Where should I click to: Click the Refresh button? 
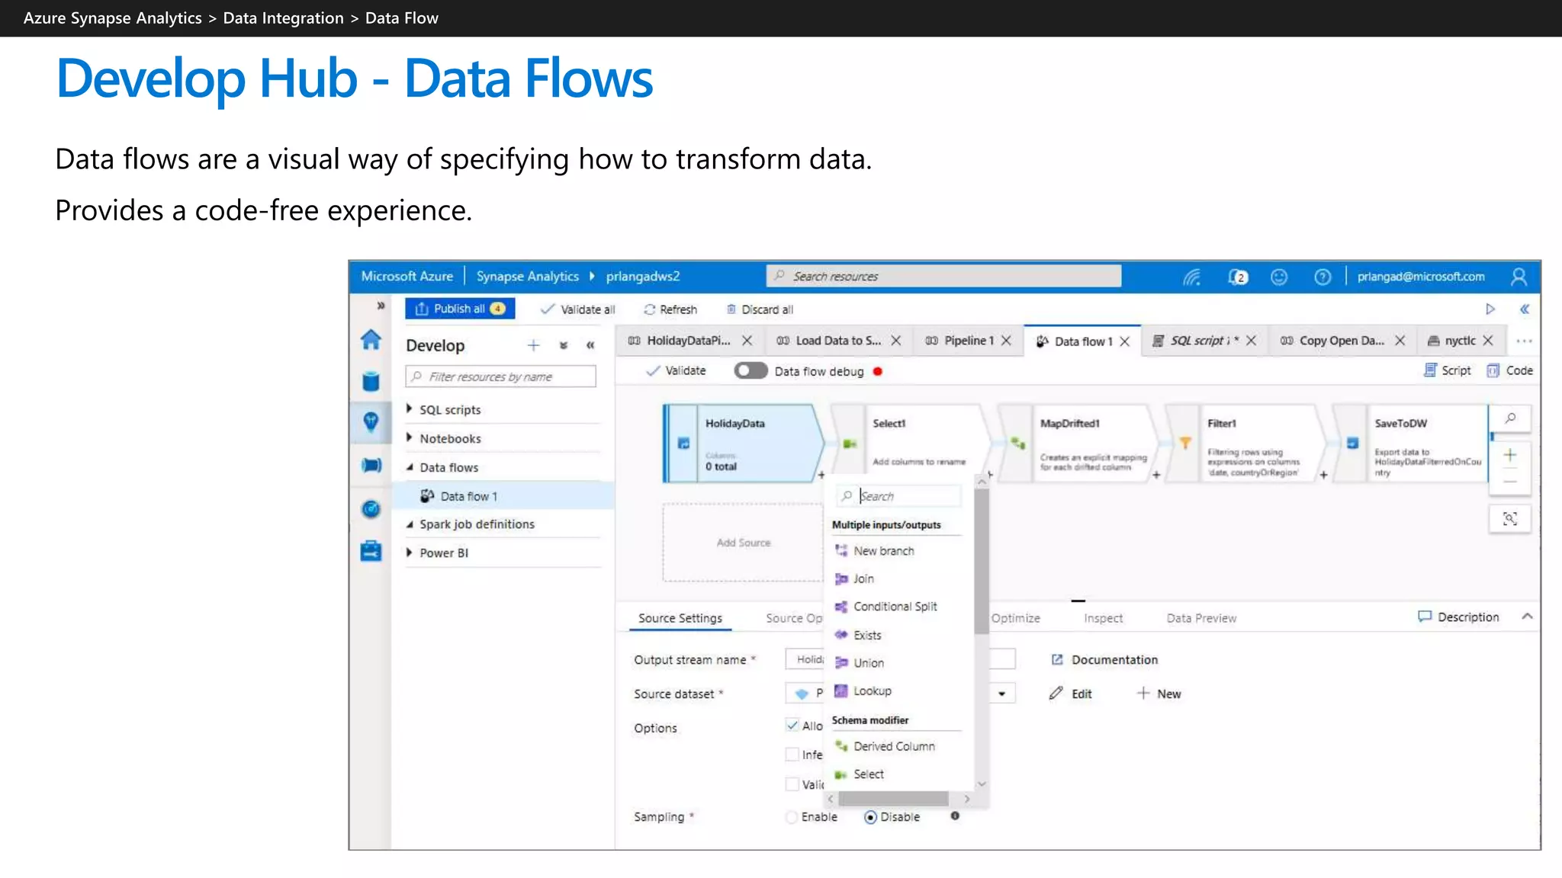670,309
